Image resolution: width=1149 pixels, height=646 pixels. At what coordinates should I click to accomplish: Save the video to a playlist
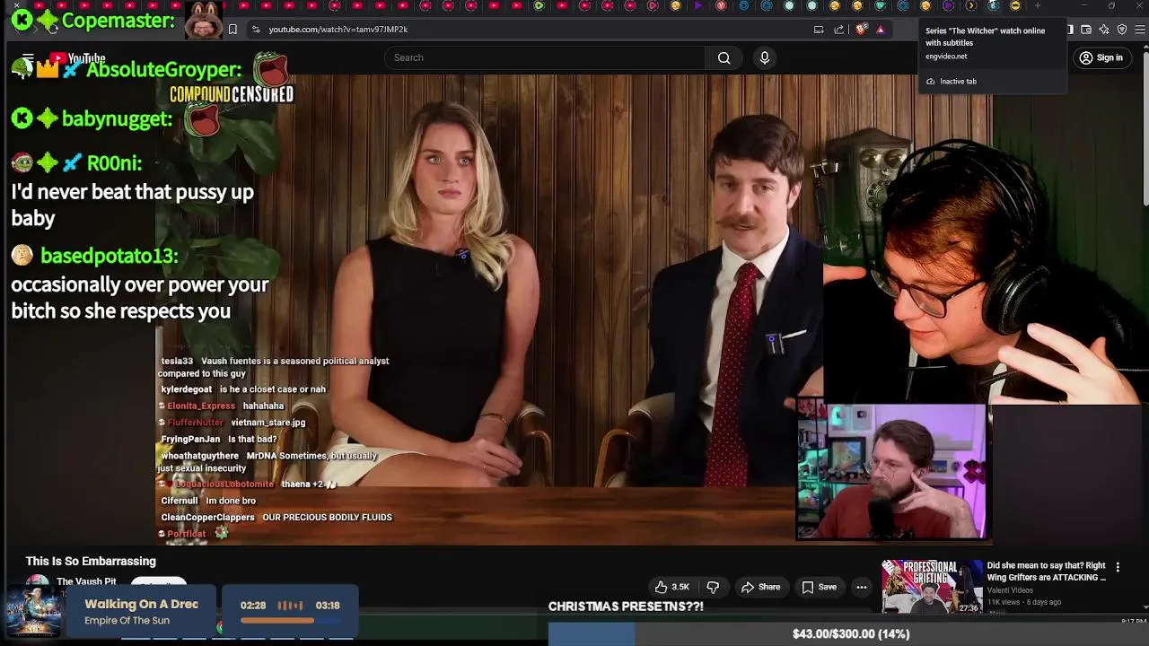(x=819, y=587)
